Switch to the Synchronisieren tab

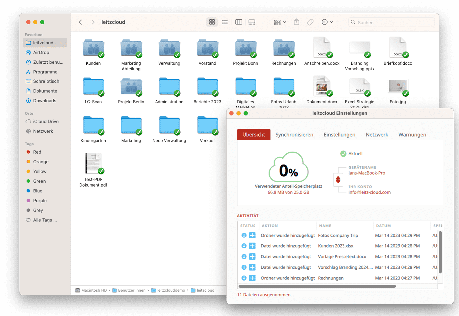coord(294,135)
